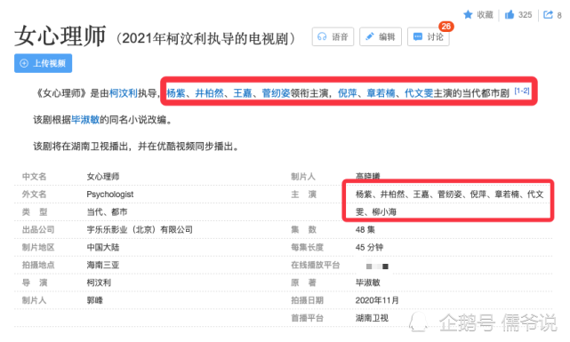
Task: Select the 2020年11月 filming date
Action: coord(377,300)
